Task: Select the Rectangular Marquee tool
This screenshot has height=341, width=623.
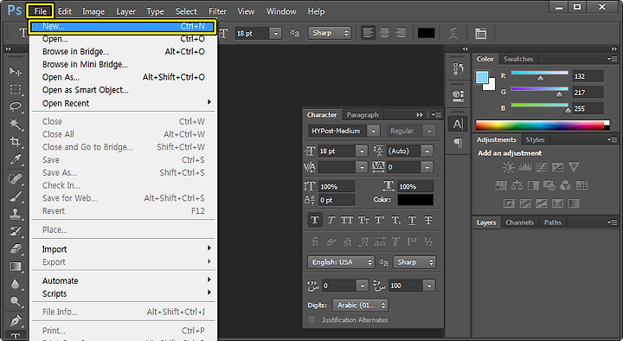Action: point(16,89)
